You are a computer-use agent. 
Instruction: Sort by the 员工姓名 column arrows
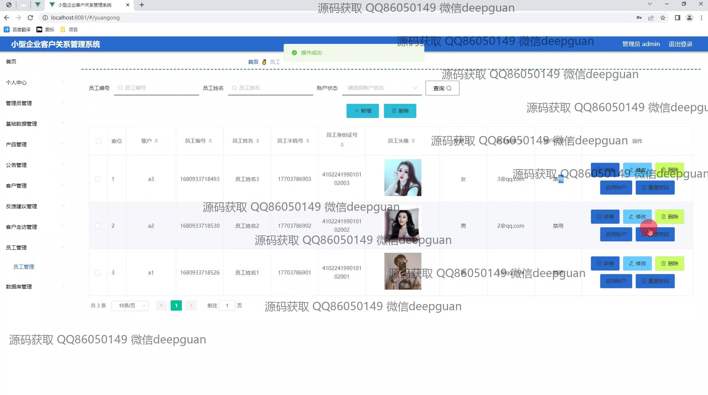258,141
